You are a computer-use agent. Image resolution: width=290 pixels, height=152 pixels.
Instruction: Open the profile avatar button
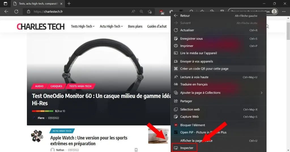click(274, 12)
